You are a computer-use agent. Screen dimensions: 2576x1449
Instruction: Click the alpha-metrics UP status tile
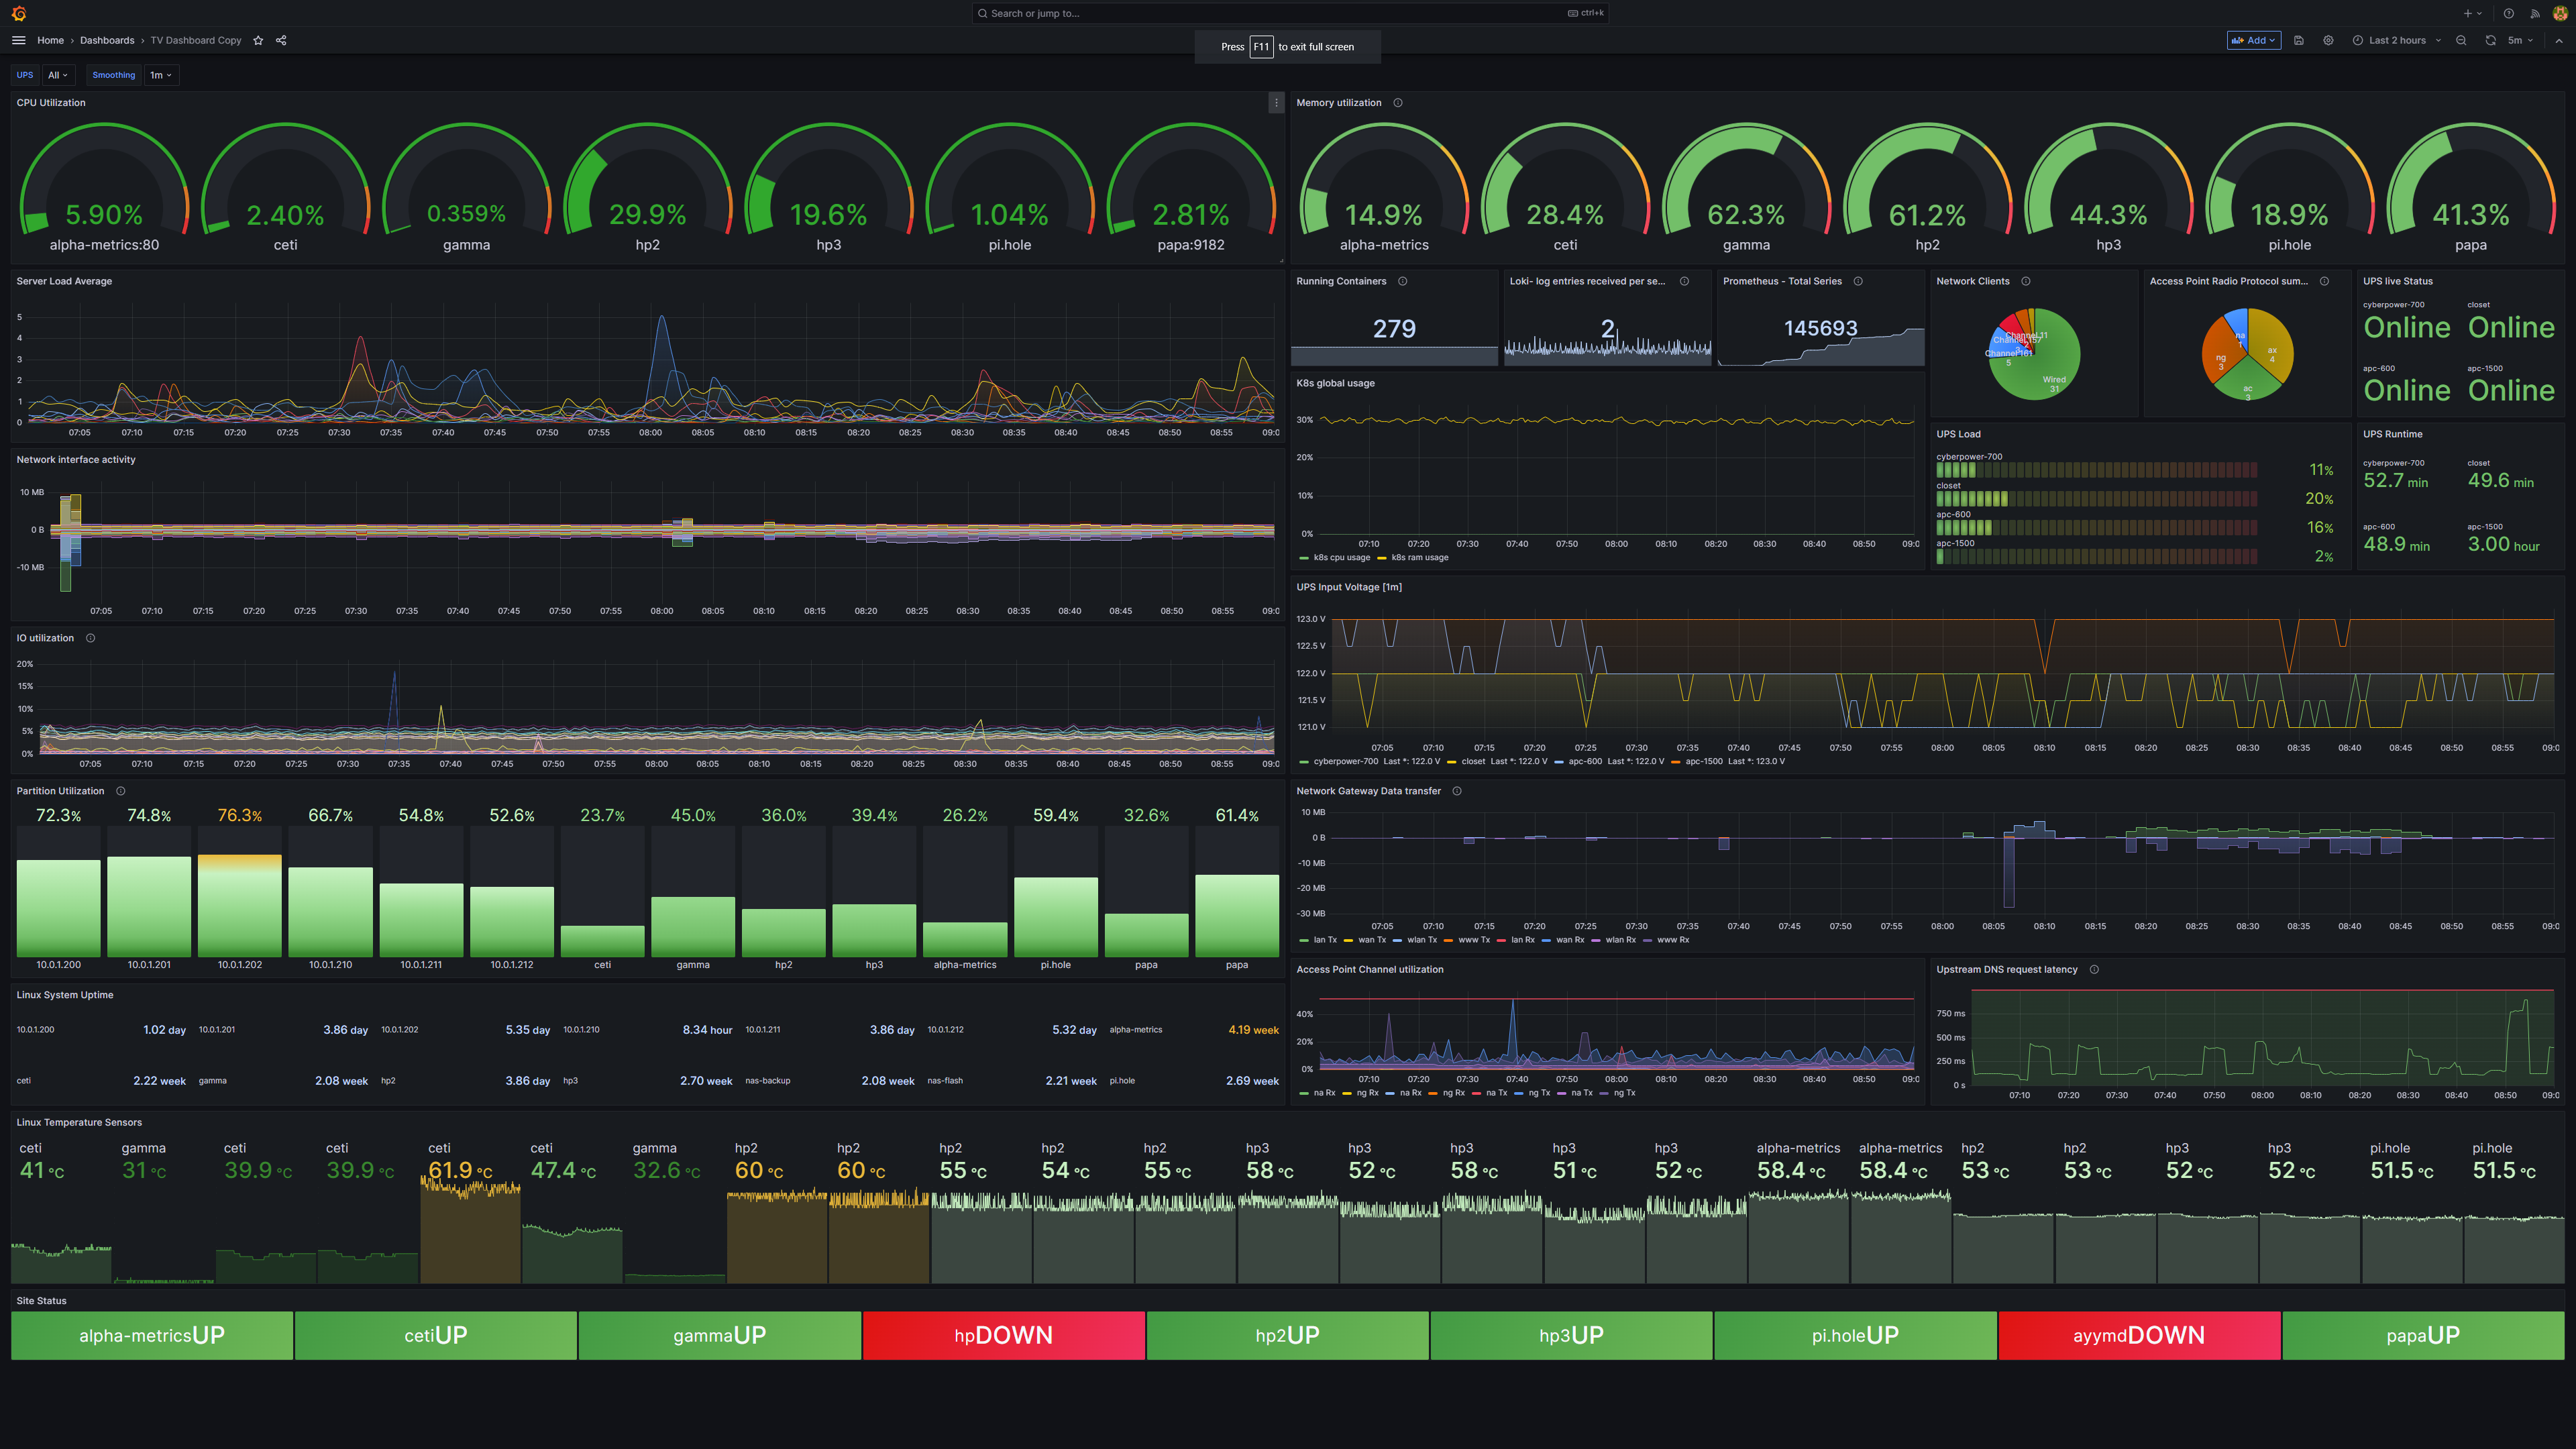pos(152,1335)
